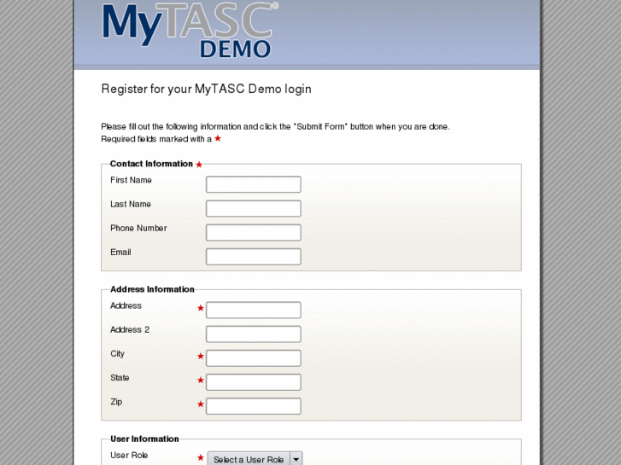Click the First Name label
This screenshot has height=465, width=621.
tap(131, 180)
